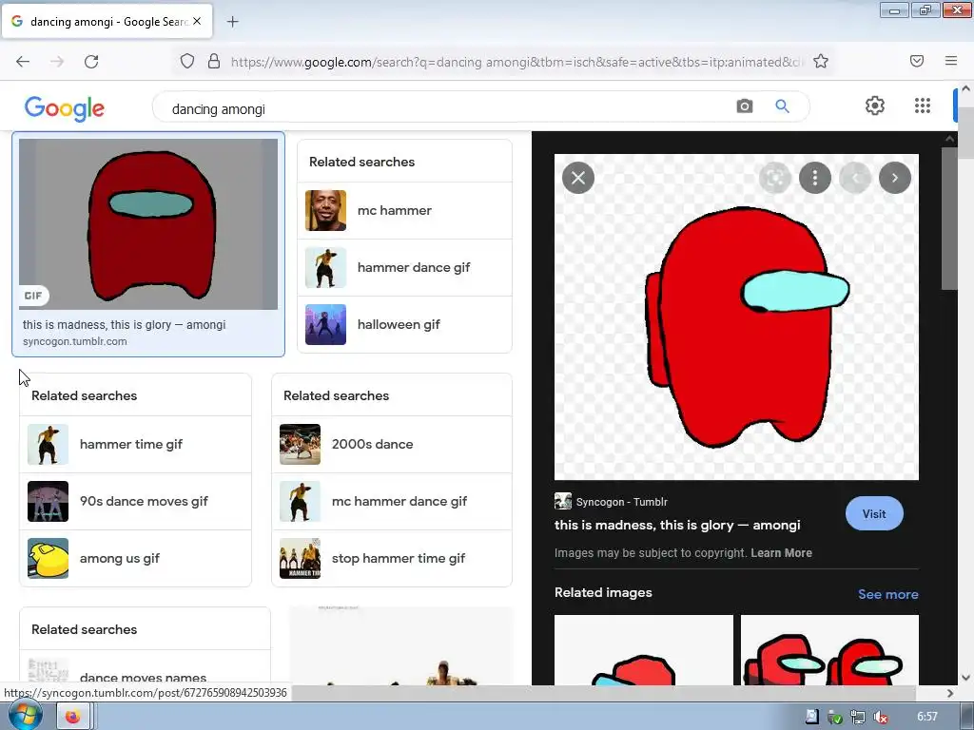Open the two red crewmates related image
Viewport: 974px width, 730px height.
pyautogui.click(x=829, y=650)
